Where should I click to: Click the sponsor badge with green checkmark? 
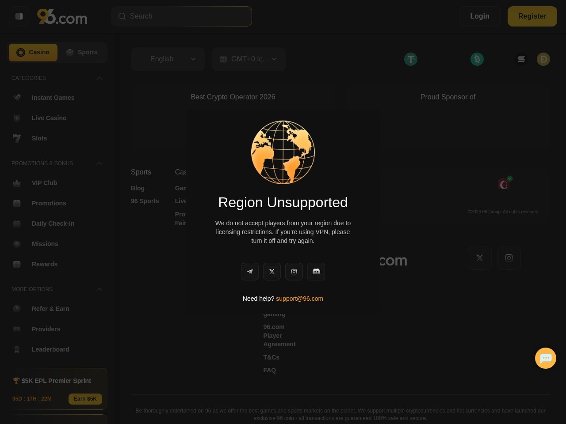coord(505,183)
